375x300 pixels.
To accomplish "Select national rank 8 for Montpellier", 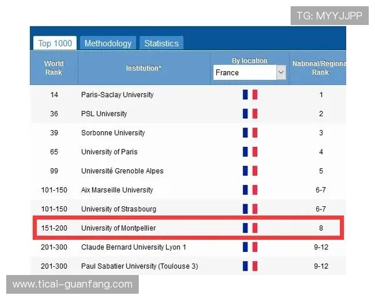I will click(321, 228).
